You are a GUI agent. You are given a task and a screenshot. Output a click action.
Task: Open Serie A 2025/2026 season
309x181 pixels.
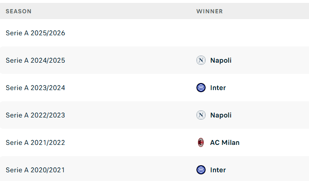[35, 33]
